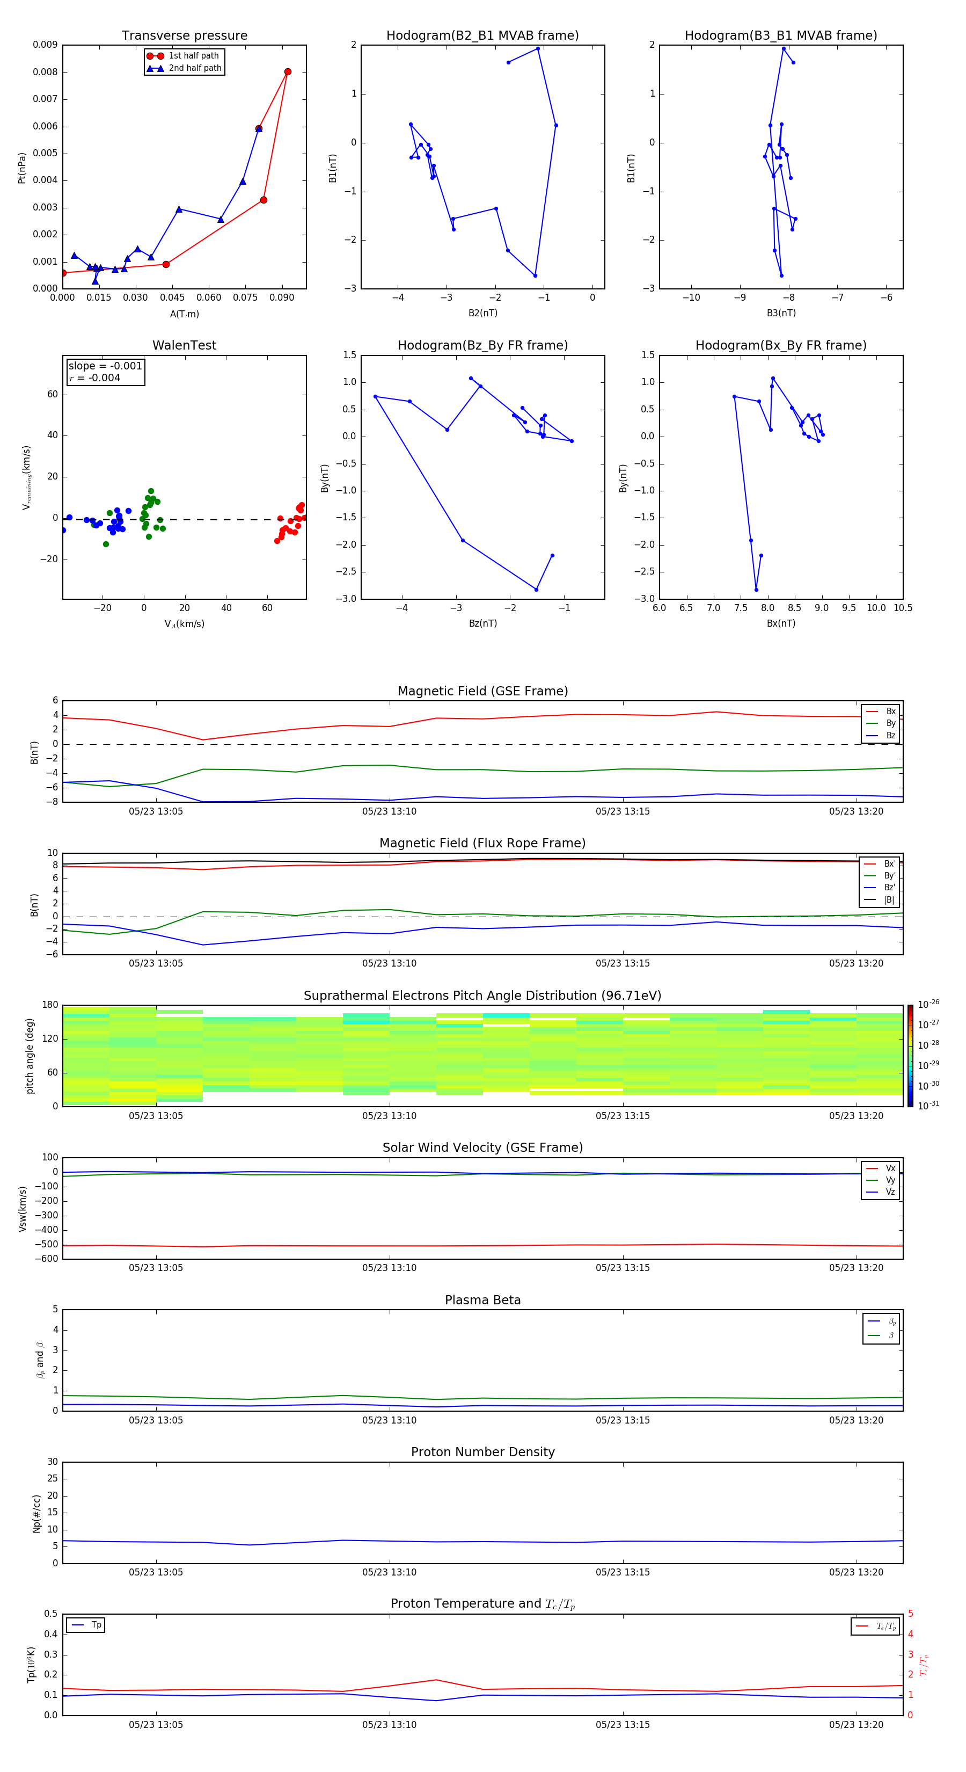Viewport: 966px width, 1772px height.
Task: Click the '10^-26' label on color bar
Action: 928,1004
